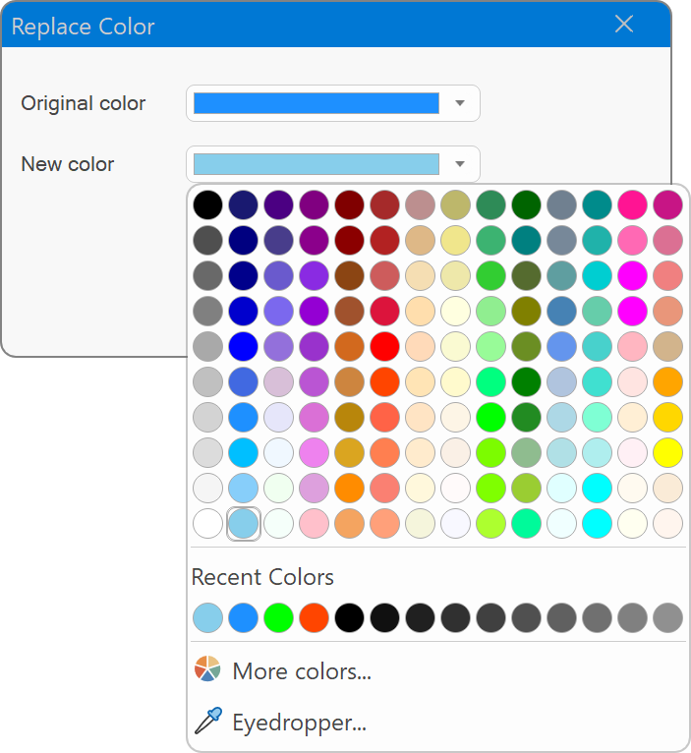Select the orange-red swatch in Recent Colors
Image resolution: width=691 pixels, height=753 pixels.
coord(314,617)
